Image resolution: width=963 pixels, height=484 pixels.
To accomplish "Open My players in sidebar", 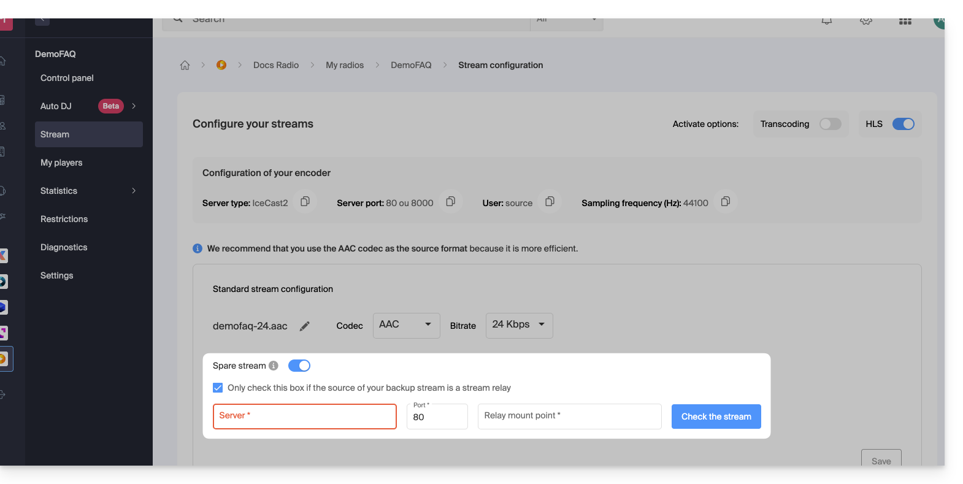I will tap(61, 163).
